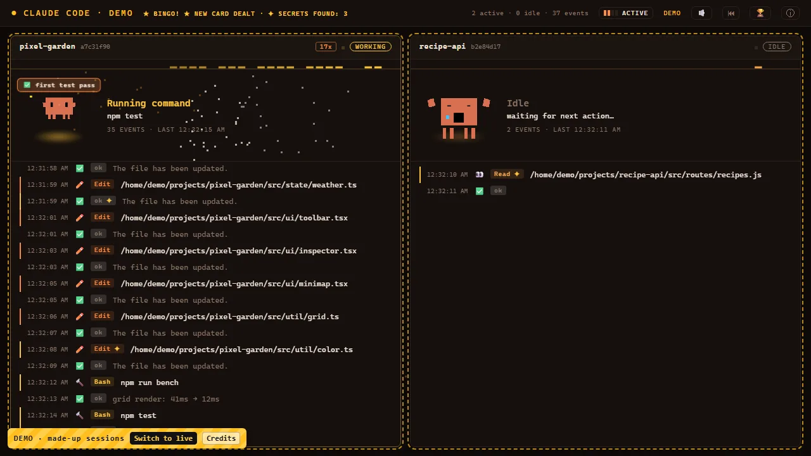
Task: Select the recipe-api session title
Action: click(x=442, y=46)
